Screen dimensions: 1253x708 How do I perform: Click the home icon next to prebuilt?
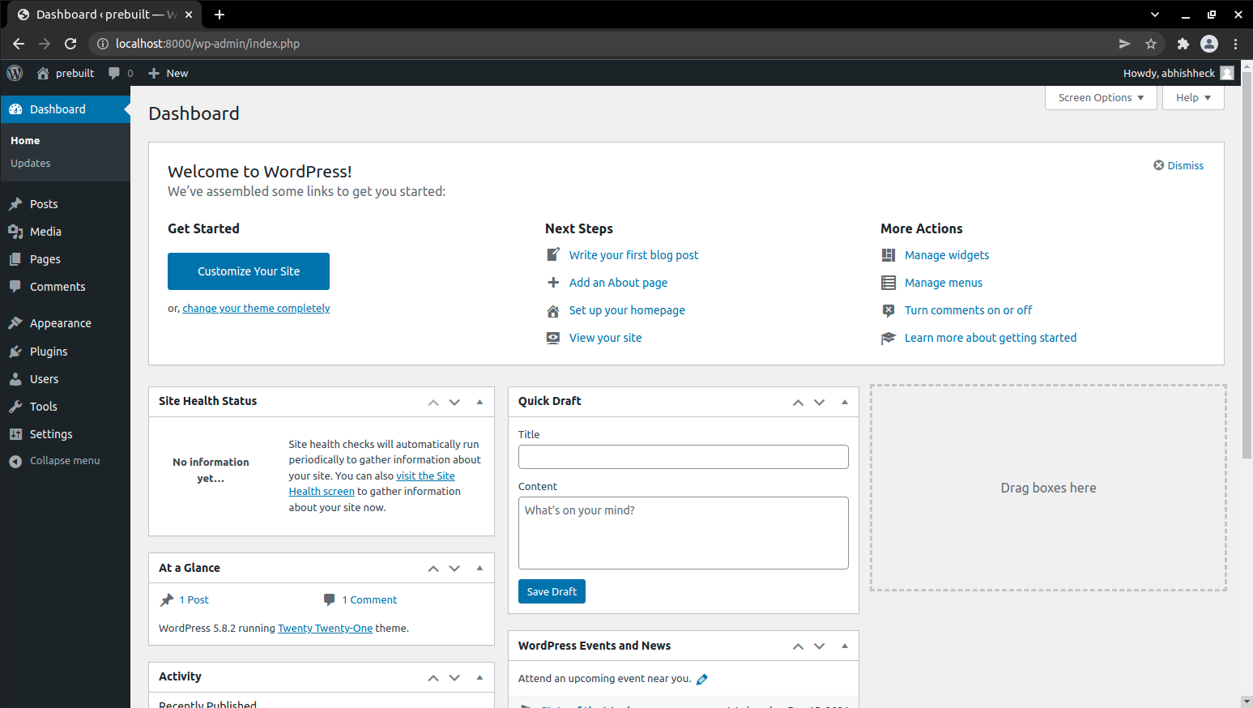click(43, 73)
